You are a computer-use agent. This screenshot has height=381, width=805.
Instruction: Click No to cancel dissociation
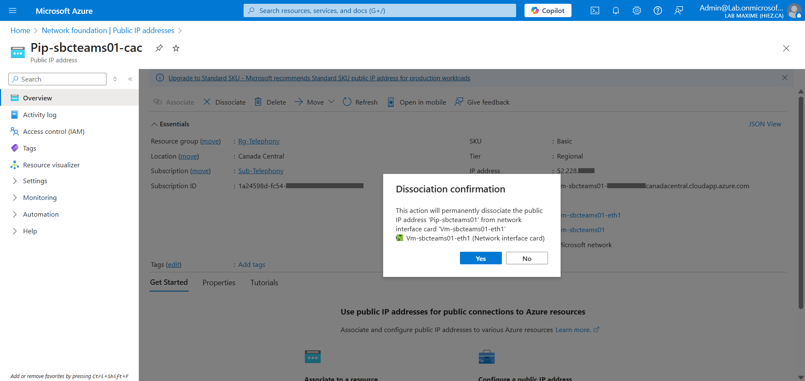(x=527, y=258)
